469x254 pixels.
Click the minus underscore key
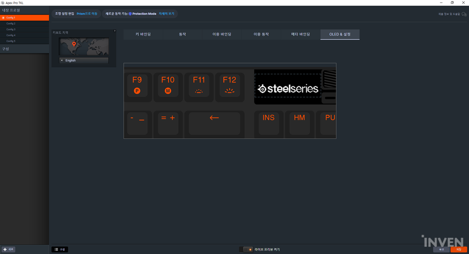point(137,123)
